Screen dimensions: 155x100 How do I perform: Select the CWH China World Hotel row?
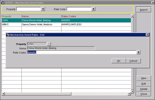coord(66,20)
